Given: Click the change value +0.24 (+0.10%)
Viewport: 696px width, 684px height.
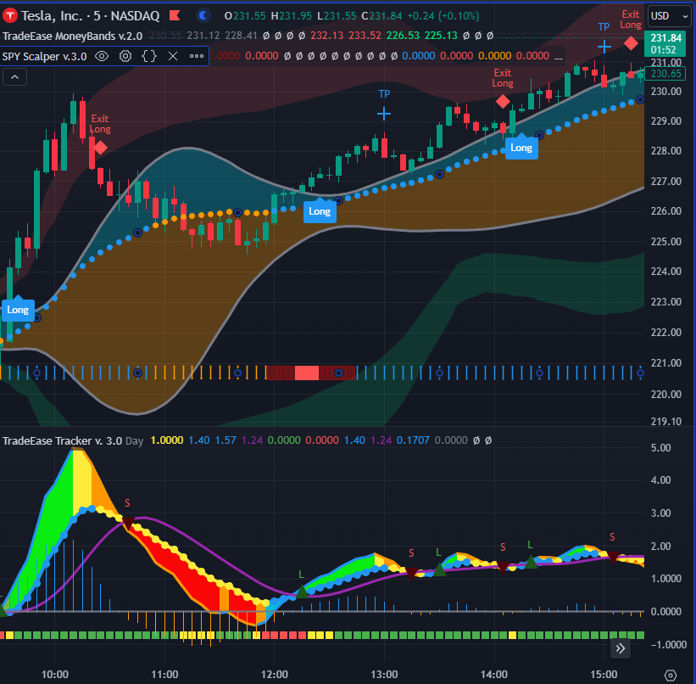Looking at the screenshot, I should coord(443,16).
